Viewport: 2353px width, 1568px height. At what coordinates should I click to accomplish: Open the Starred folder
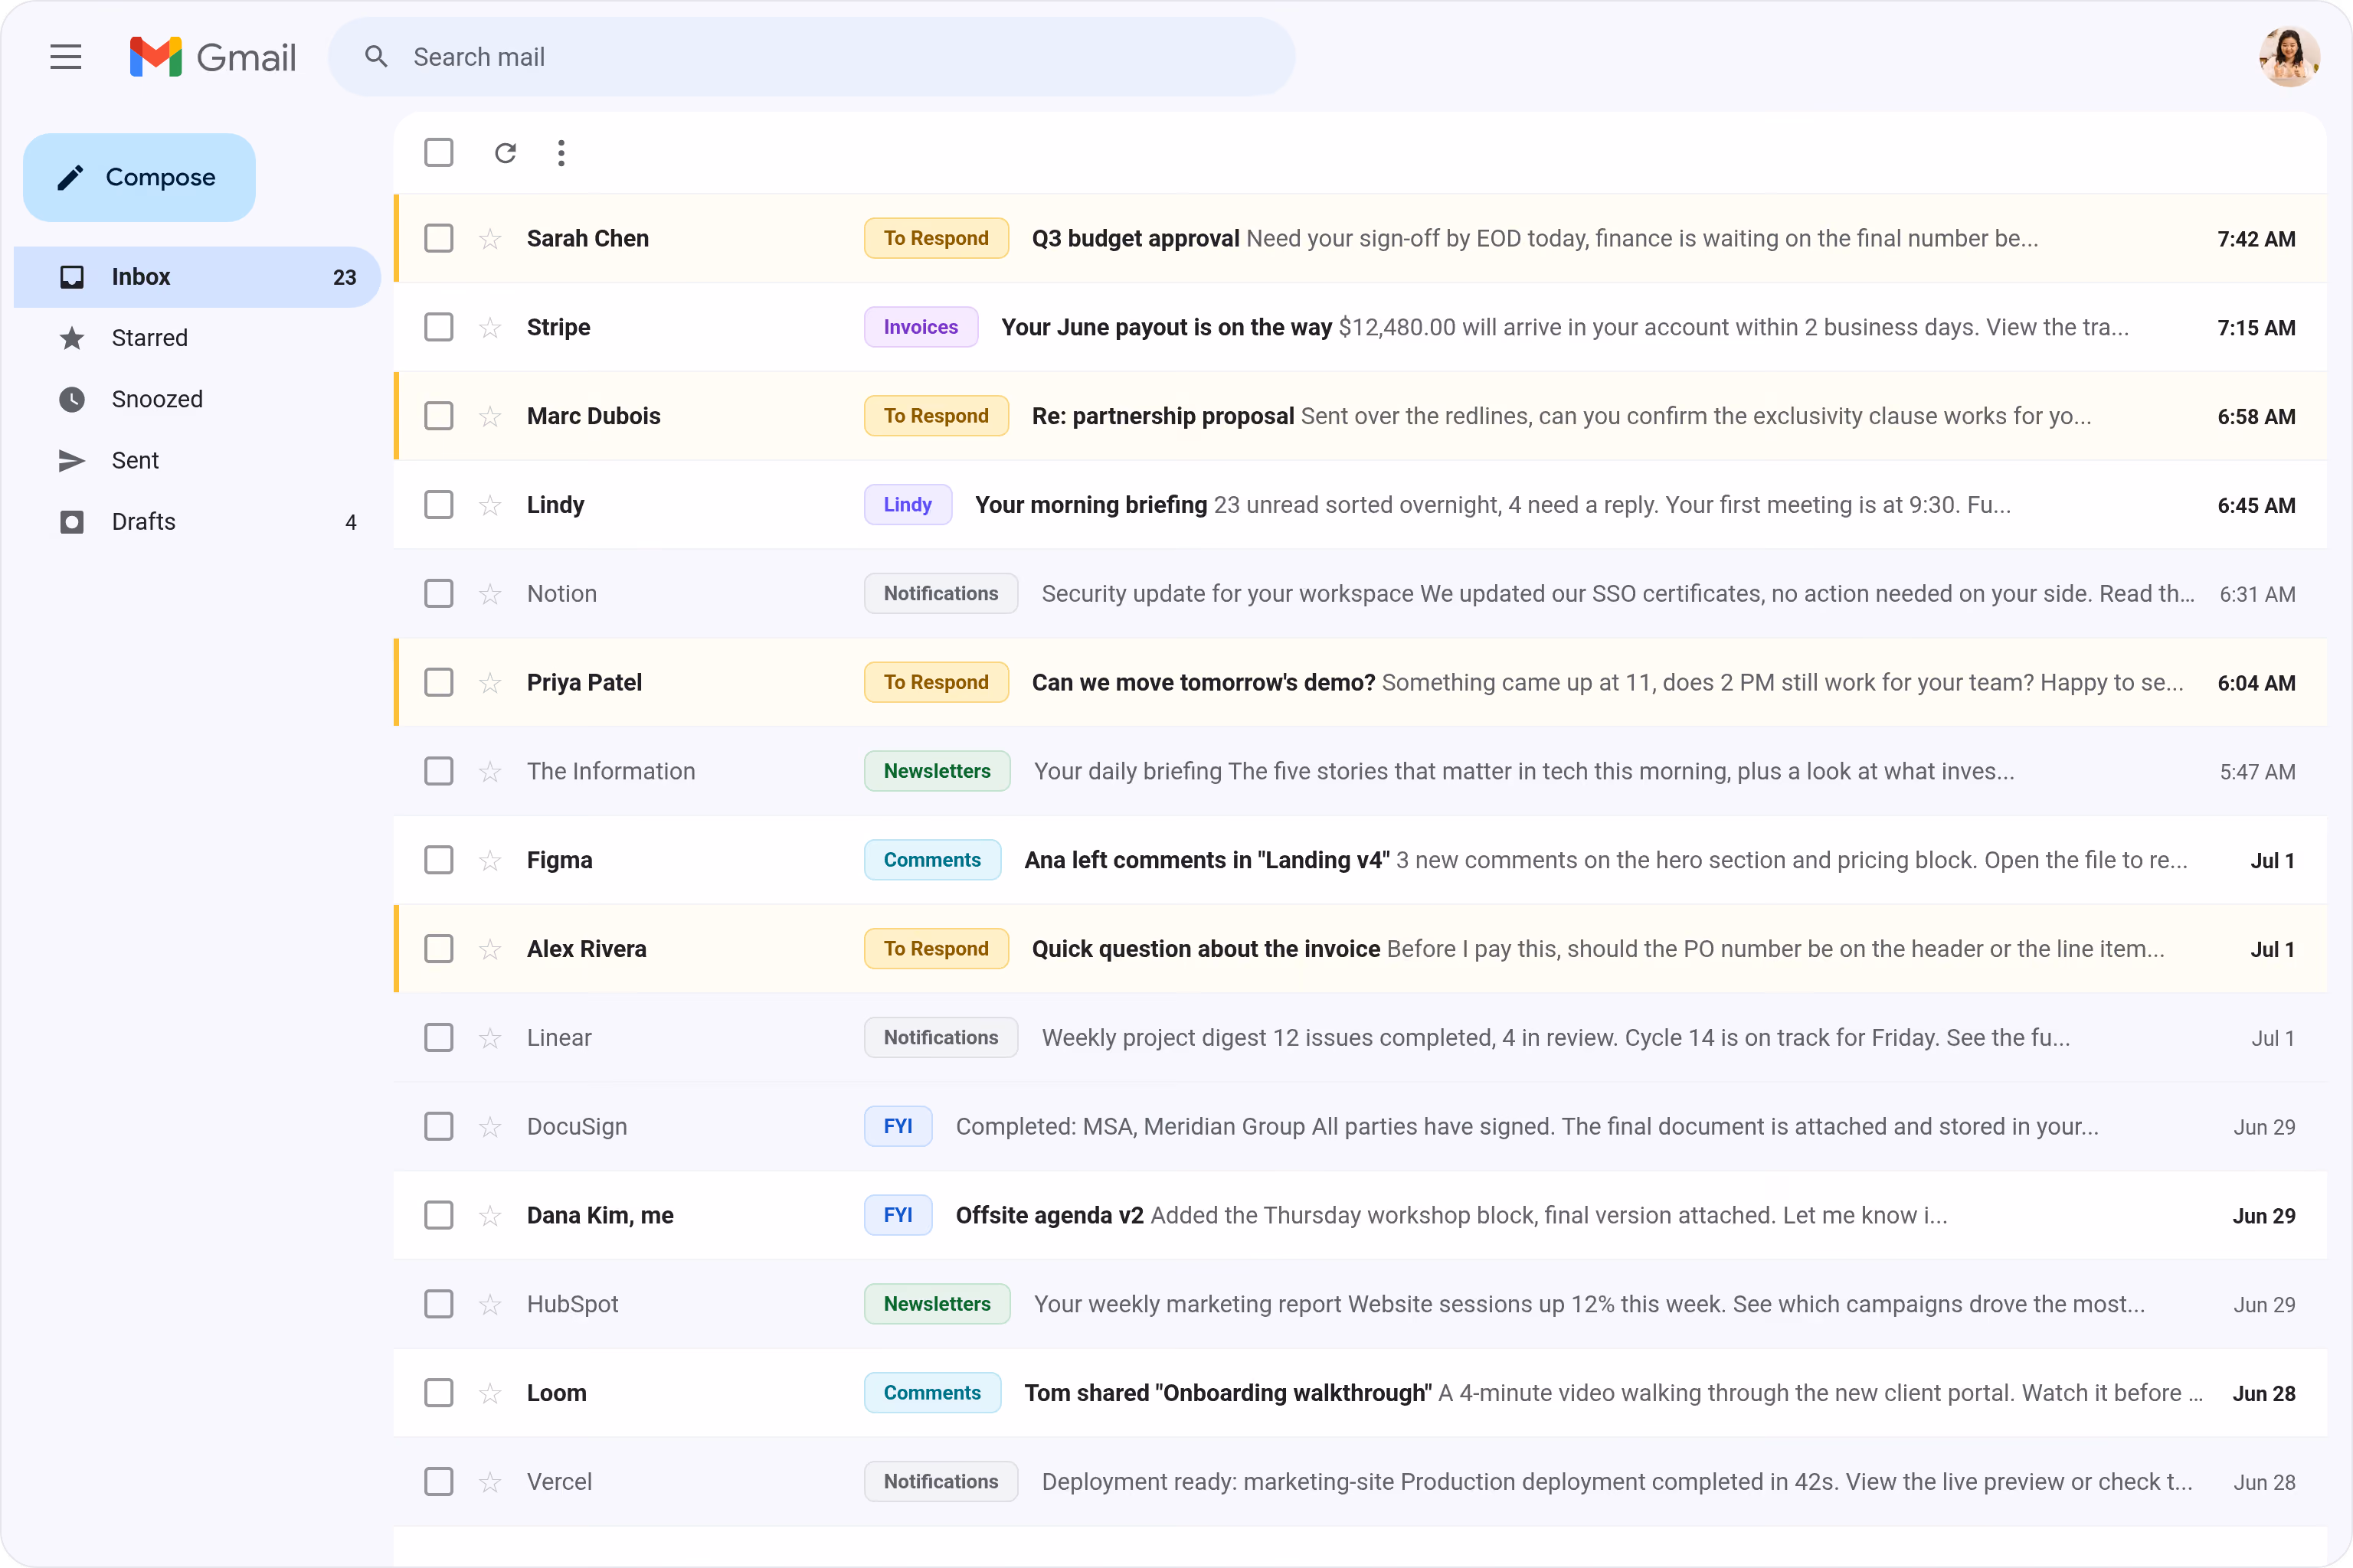tap(197, 338)
